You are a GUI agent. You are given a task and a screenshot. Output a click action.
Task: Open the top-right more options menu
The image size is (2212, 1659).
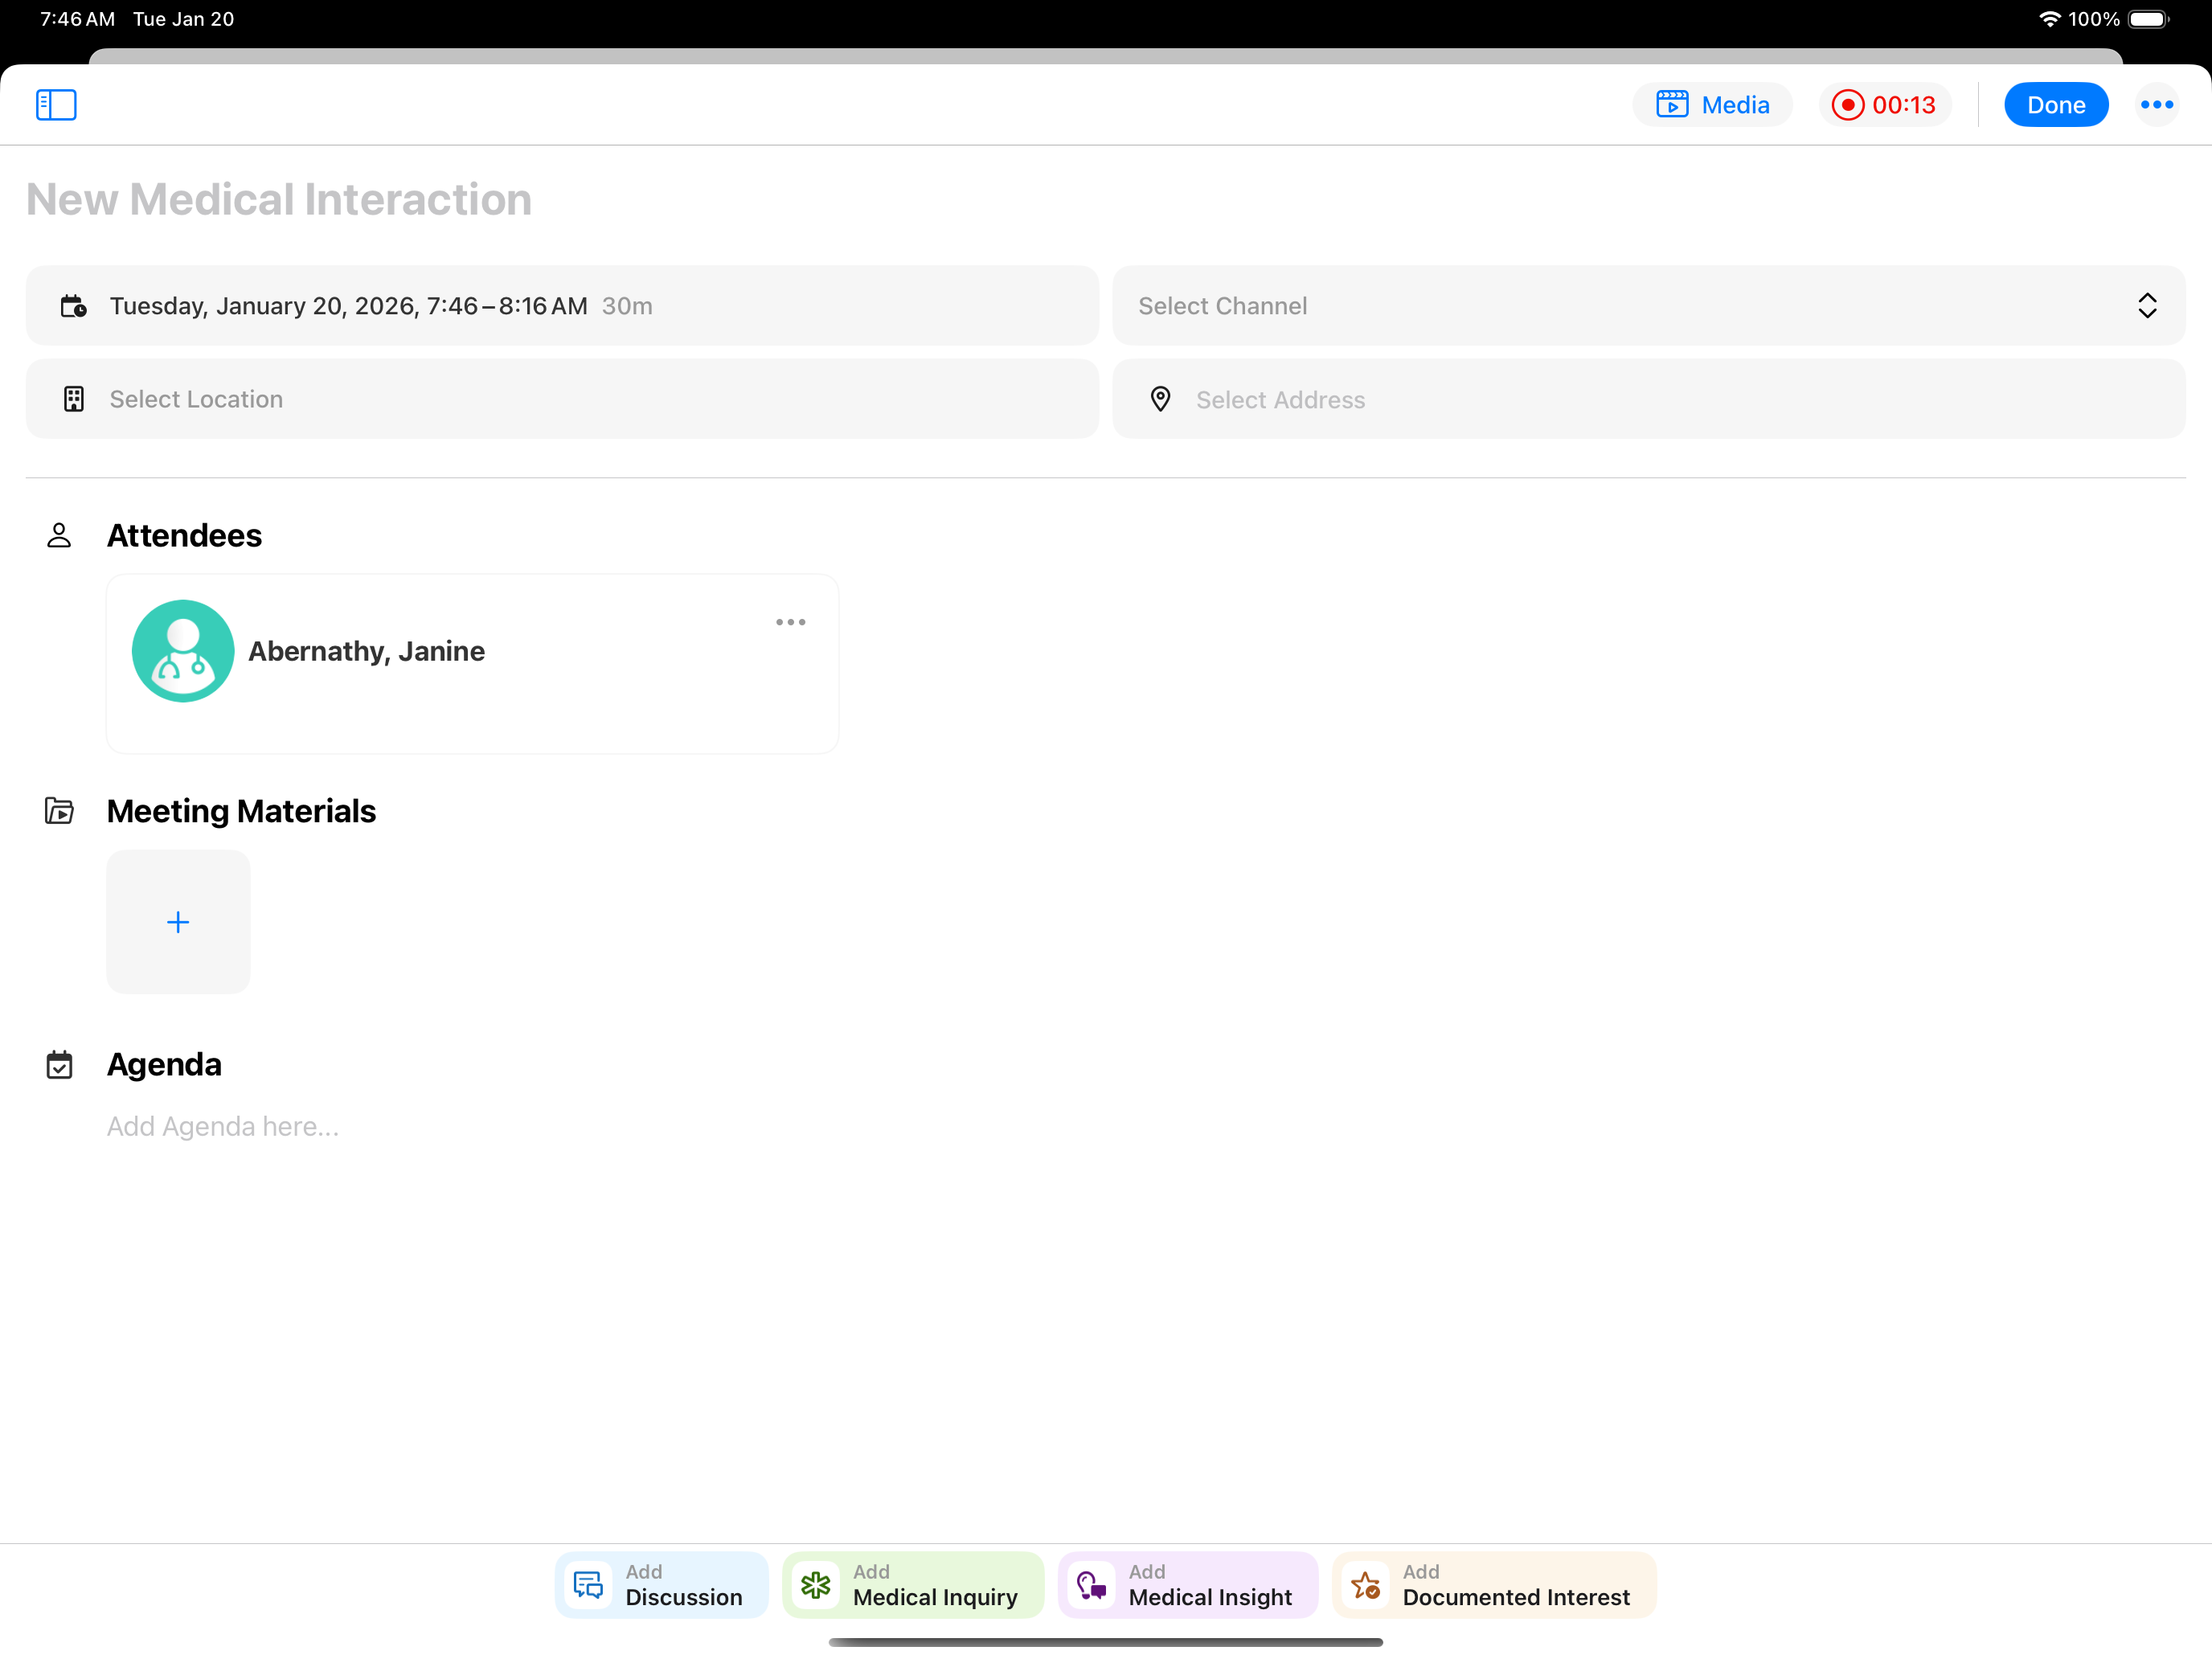click(x=2156, y=105)
